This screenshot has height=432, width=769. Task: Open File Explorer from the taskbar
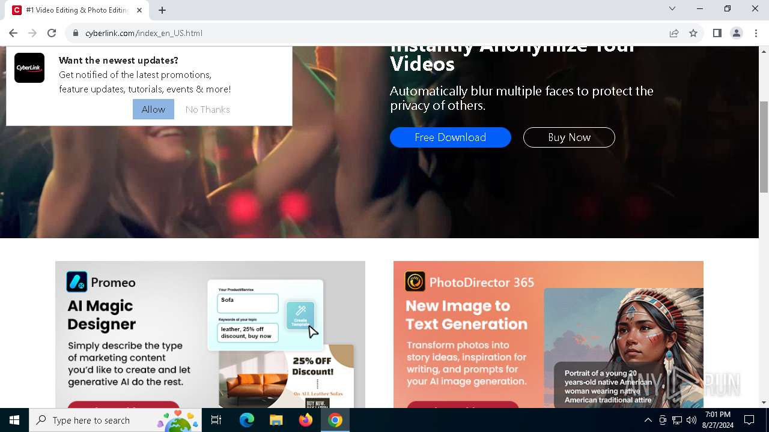tap(276, 420)
